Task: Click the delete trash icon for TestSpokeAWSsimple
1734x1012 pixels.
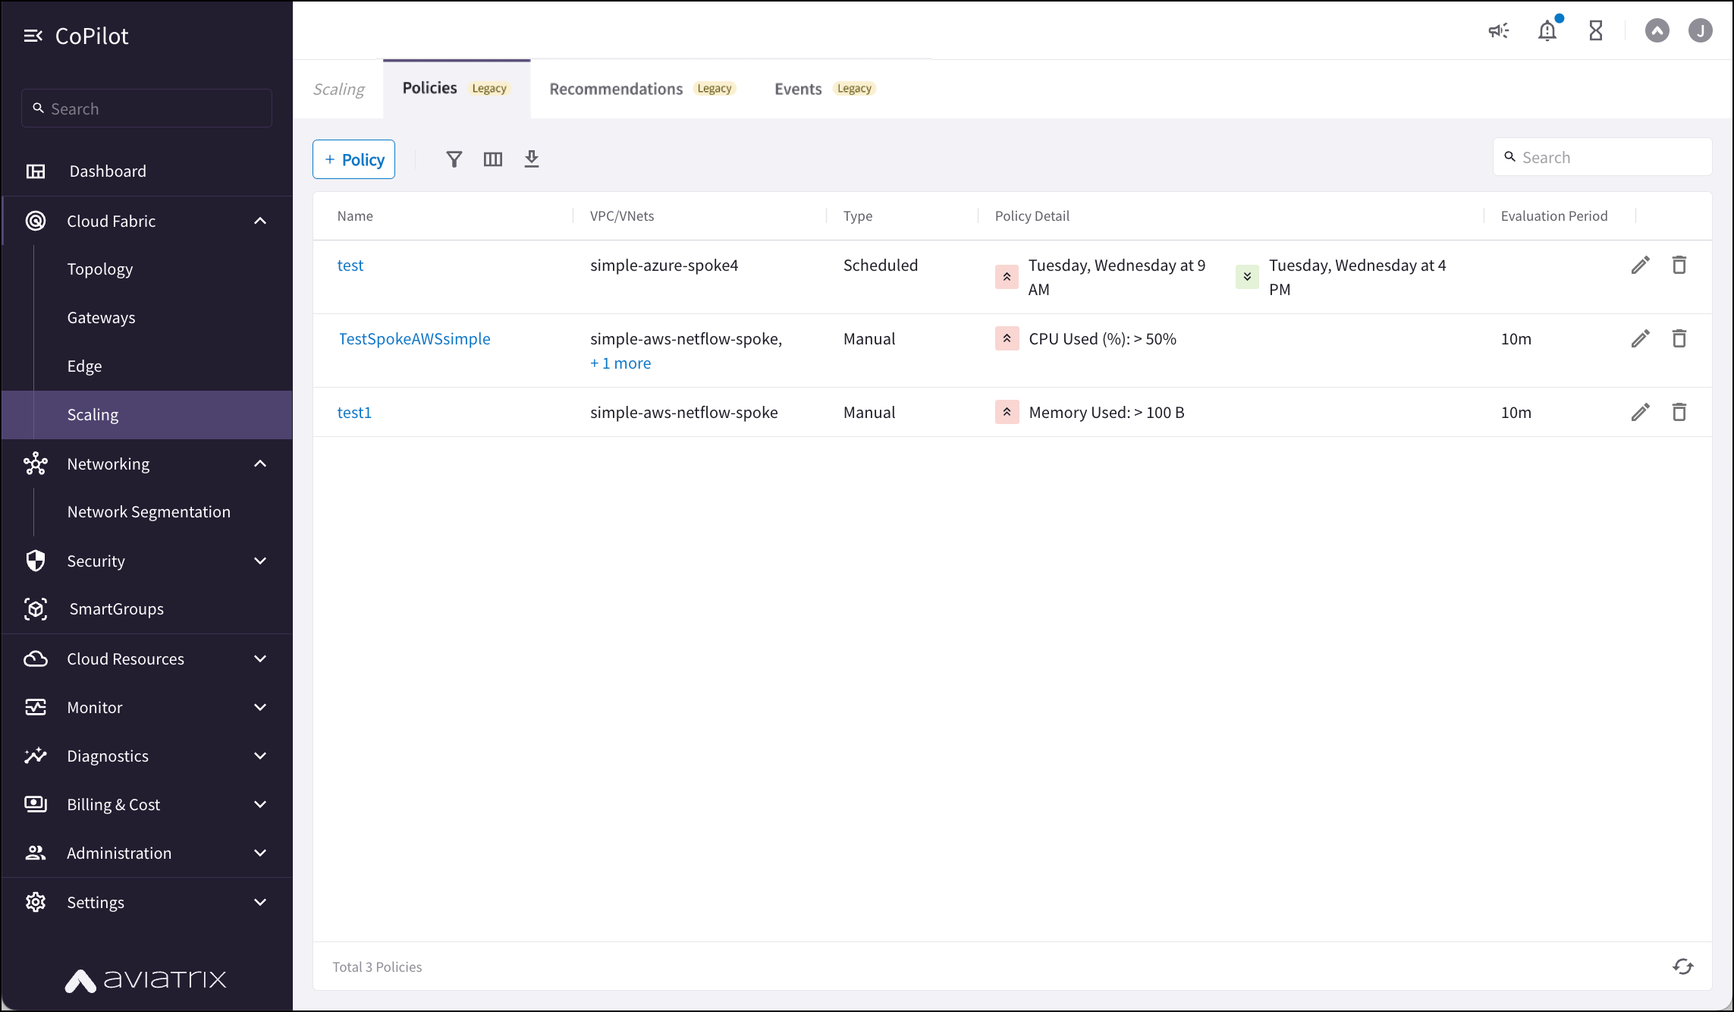Action: coord(1679,338)
